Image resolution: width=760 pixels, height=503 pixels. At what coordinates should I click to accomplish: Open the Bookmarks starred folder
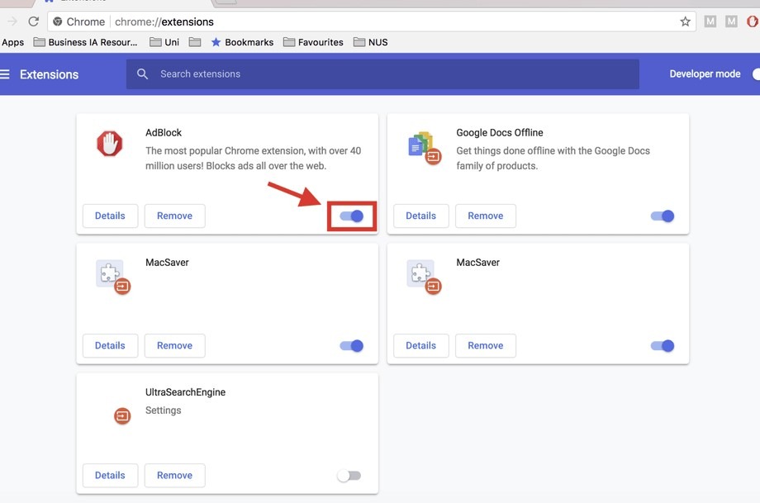(x=242, y=42)
